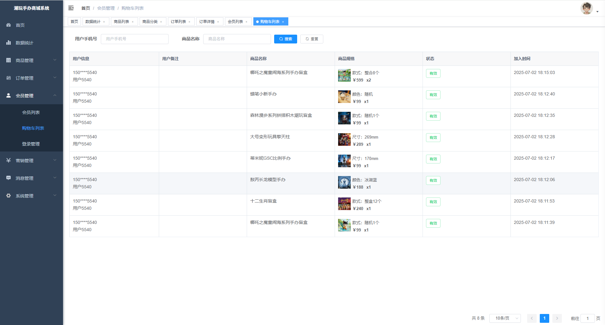605x325 pixels.
Task: Click the 敖丙长龙模型手办 product thumbnail
Action: (x=344, y=182)
